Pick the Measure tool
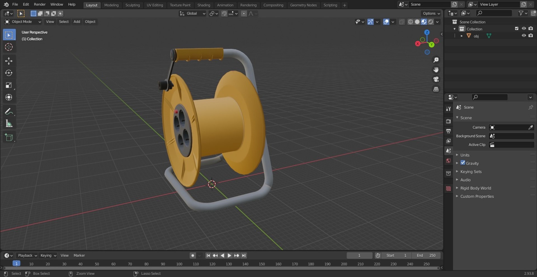The height and width of the screenshot is (277, 537). click(9, 124)
